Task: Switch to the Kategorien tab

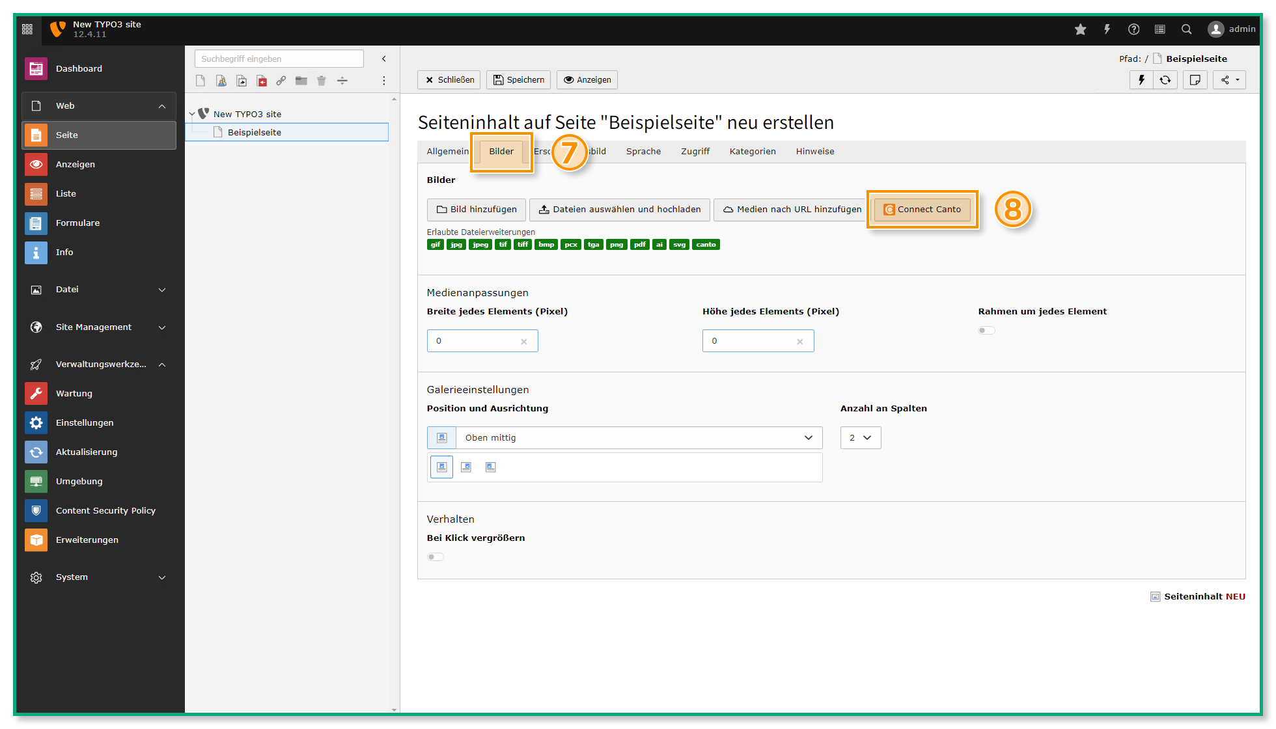Action: 753,151
